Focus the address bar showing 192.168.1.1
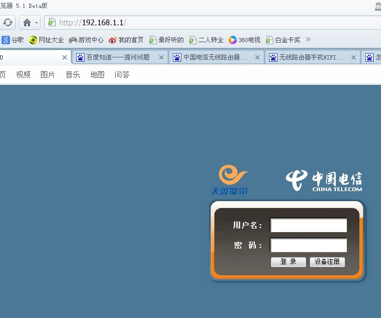The image size is (381, 318). [x=214, y=23]
